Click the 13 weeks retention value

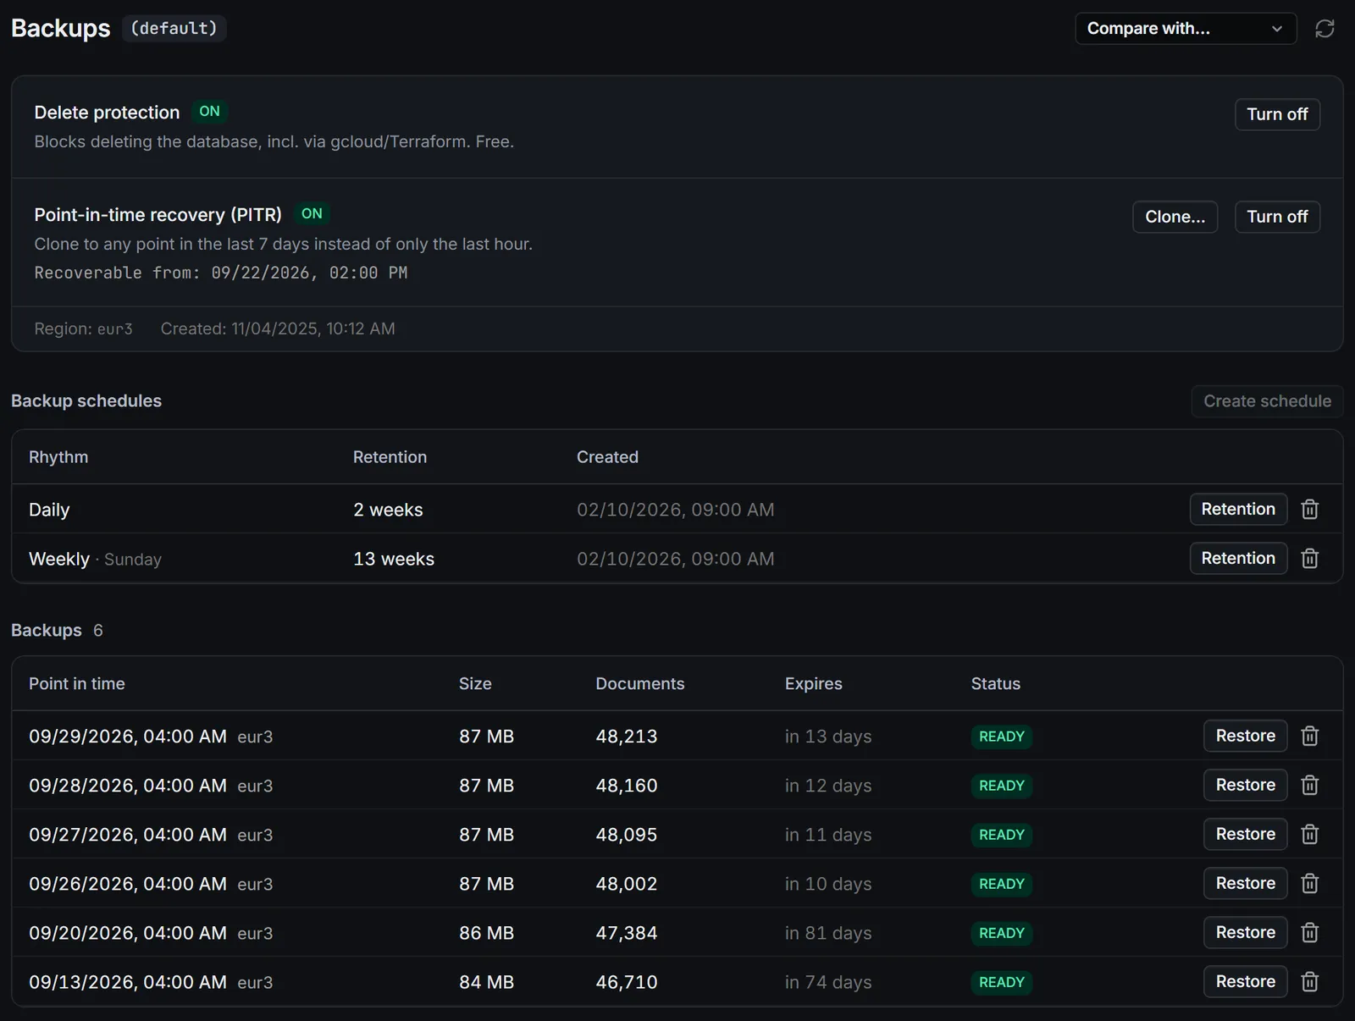[394, 559]
